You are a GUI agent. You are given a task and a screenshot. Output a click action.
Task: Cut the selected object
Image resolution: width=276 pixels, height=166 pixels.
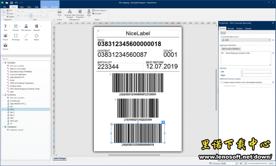tap(9, 11)
